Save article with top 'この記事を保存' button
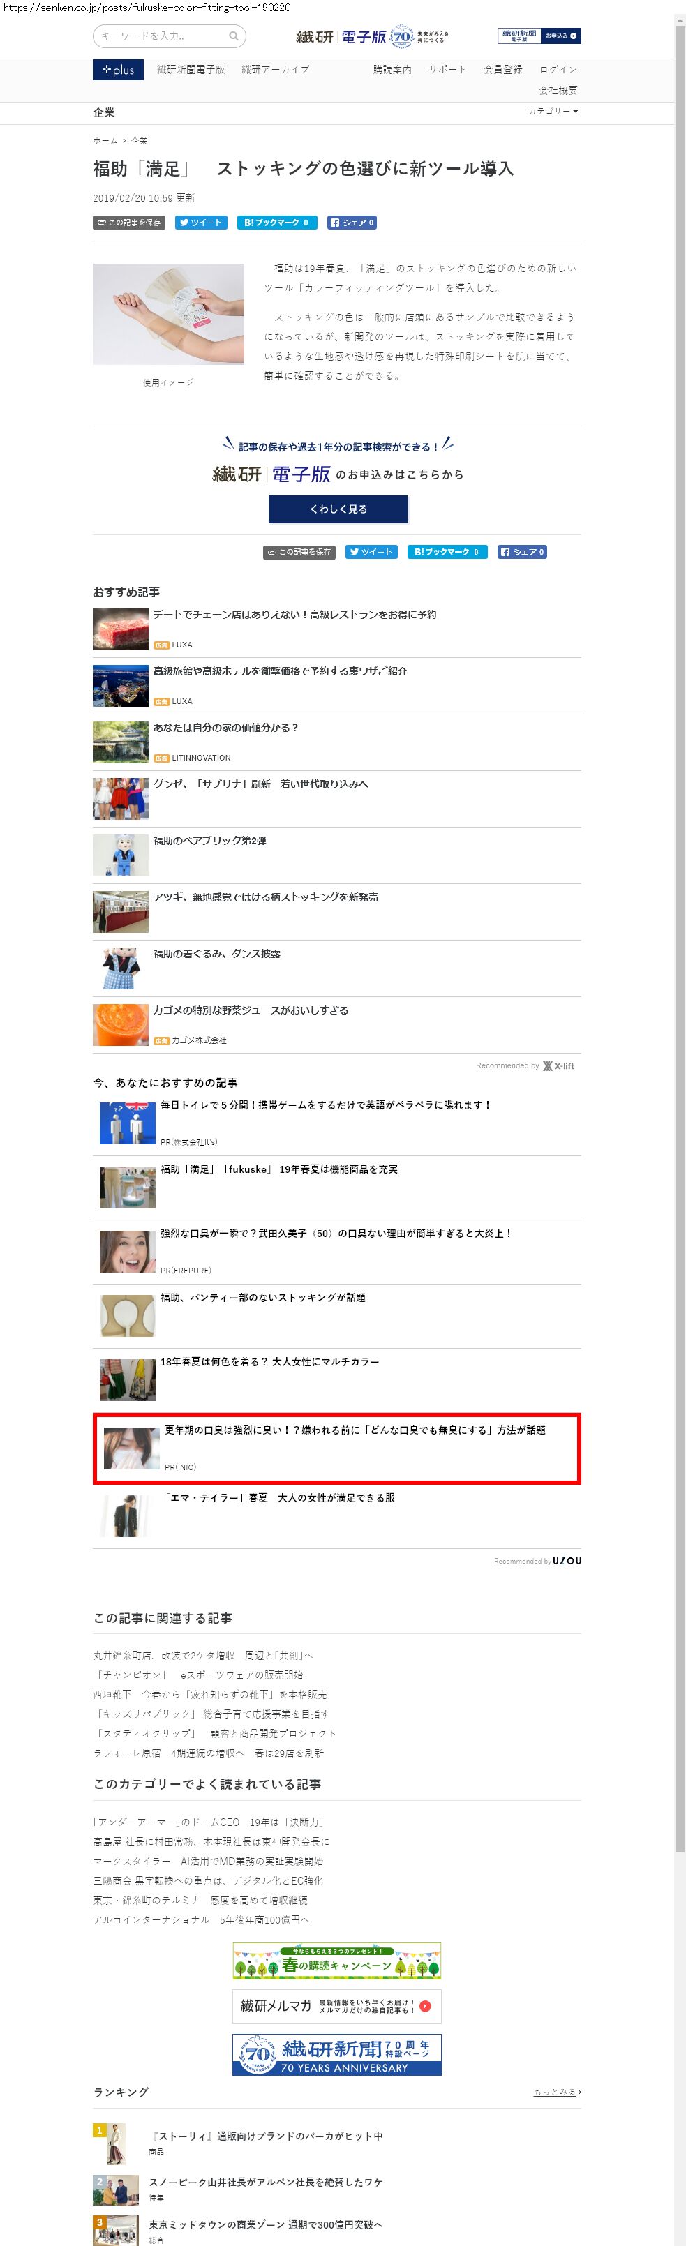This screenshot has width=686, height=2246. tap(129, 223)
